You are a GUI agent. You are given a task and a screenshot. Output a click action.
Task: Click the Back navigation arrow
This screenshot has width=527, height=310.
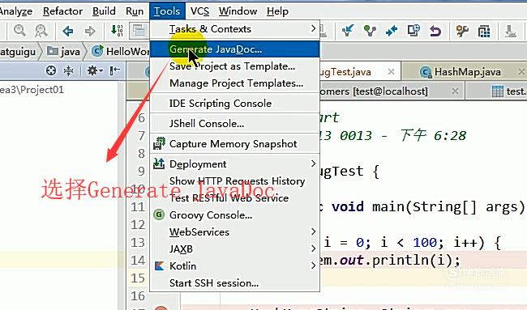[68, 32]
